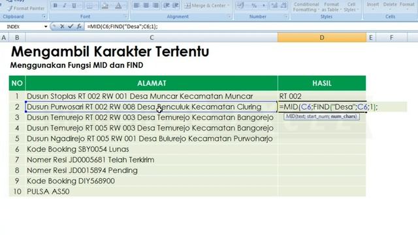Open the Format as Table dropdown

[331, 7]
